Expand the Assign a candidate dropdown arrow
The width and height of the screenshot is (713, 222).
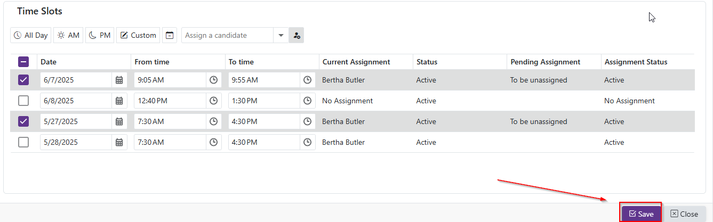pyautogui.click(x=281, y=35)
